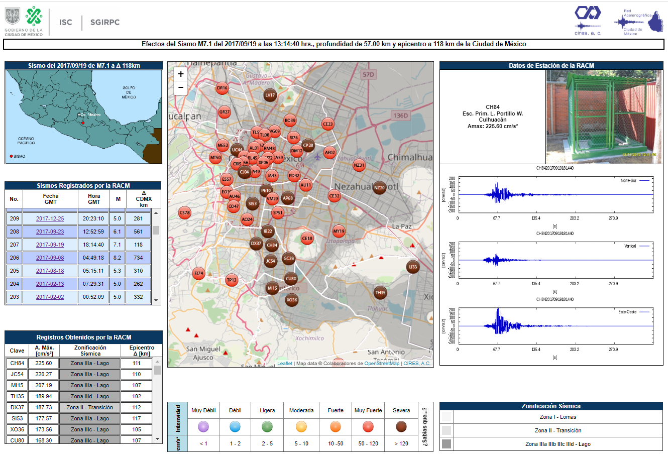Click station marker CS78 on map

[x=185, y=213]
